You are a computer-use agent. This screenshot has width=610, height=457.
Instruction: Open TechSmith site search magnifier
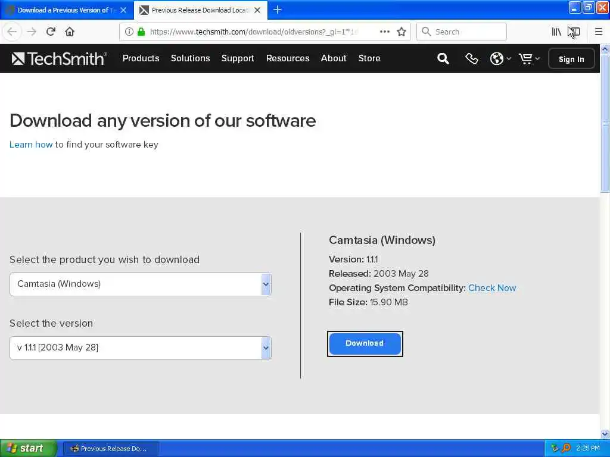(443, 59)
